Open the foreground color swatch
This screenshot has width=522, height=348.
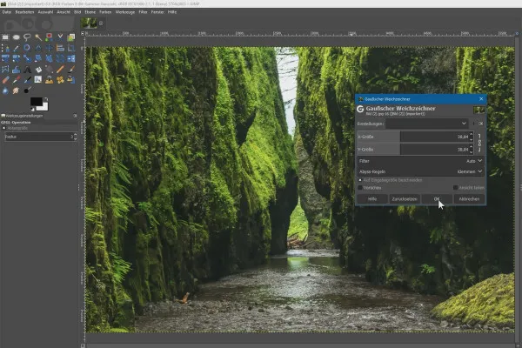pos(36,102)
